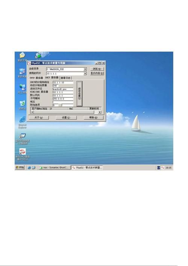Image resolution: width=188 pixels, height=266 pixels.
Task: Select the DHCP server tab
Action: point(52,78)
